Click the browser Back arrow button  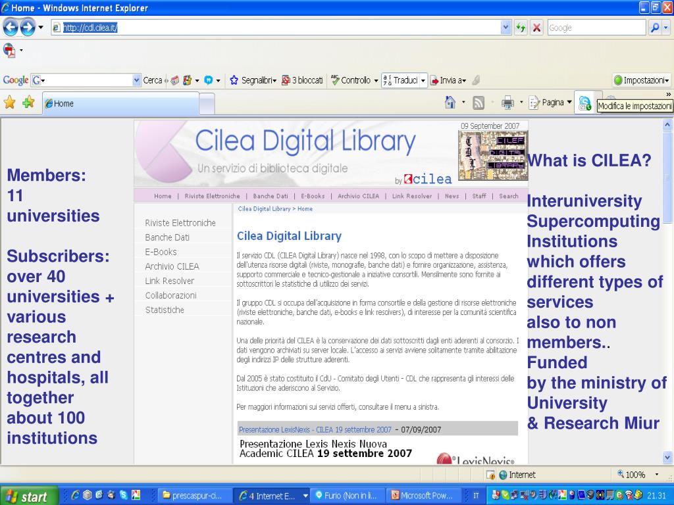click(x=11, y=28)
